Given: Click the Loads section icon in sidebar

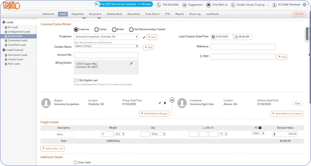Looking at the screenshot, I should (x=4, y=22).
